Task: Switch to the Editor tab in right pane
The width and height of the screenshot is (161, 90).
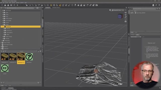Action: pos(138,35)
